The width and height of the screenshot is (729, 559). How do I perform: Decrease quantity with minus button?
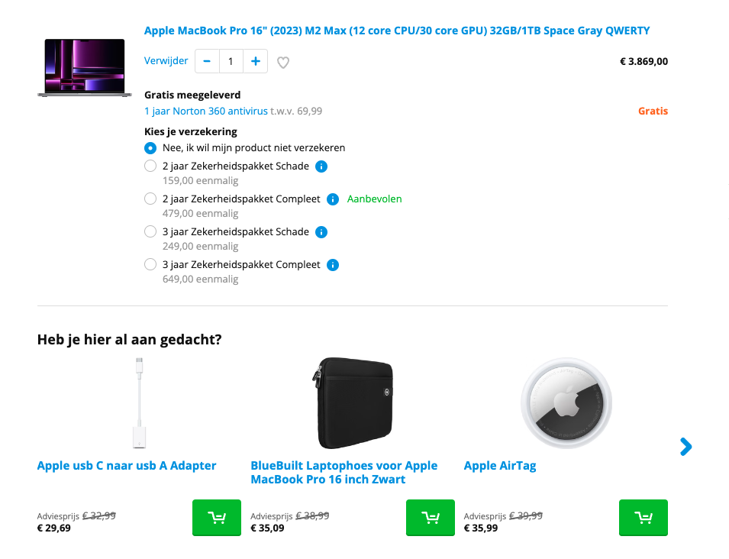(x=207, y=61)
